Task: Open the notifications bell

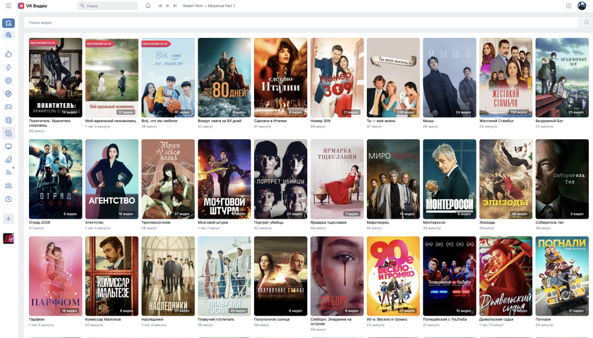Action: coord(148,6)
